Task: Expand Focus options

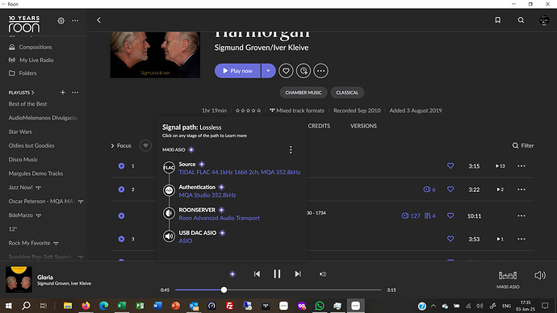Action: [121, 145]
